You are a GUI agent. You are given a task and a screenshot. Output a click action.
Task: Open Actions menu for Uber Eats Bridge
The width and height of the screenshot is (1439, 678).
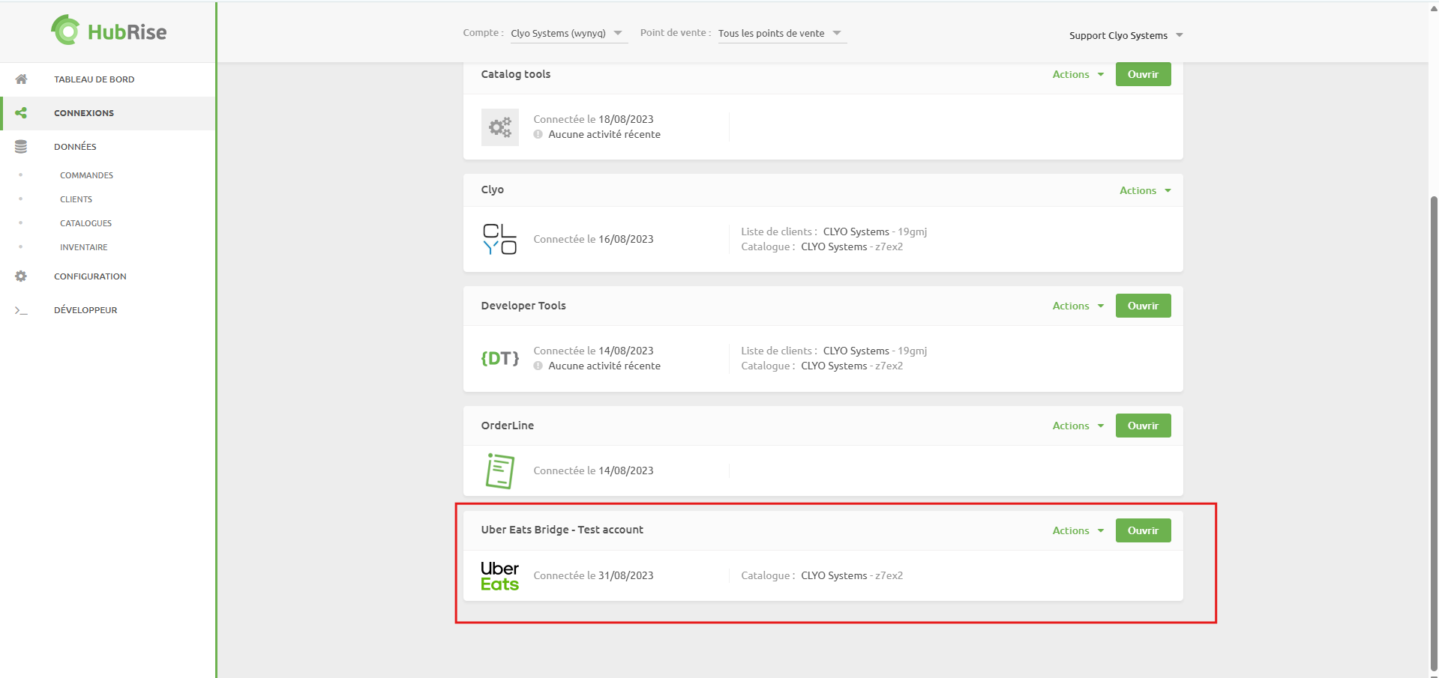pyautogui.click(x=1078, y=530)
